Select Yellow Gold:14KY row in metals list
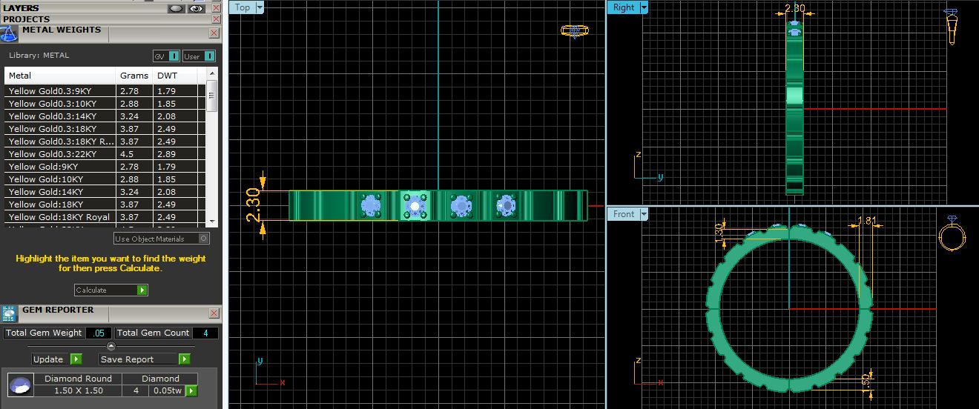 click(x=60, y=192)
